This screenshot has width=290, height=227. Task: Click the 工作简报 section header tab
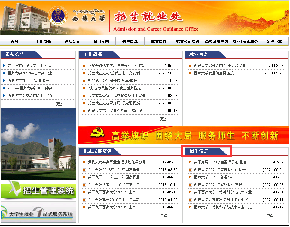100,55
